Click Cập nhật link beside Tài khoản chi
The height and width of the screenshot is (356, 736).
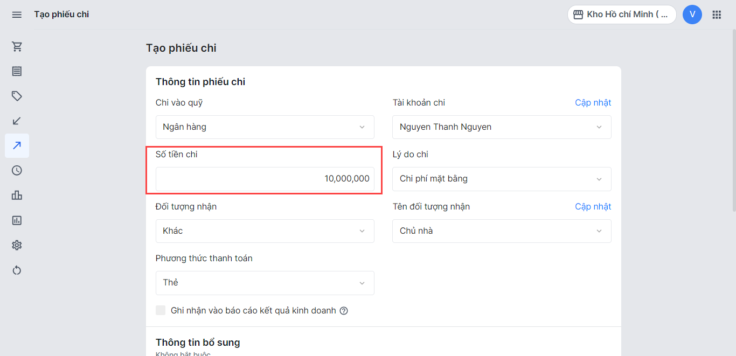point(593,102)
